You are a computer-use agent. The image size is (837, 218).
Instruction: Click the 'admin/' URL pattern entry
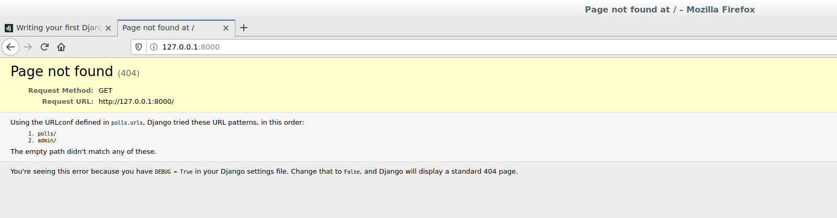click(47, 141)
